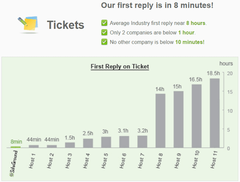240x182 pixels.
Task: Click the Host 4 axis label
Action: (x=86, y=161)
